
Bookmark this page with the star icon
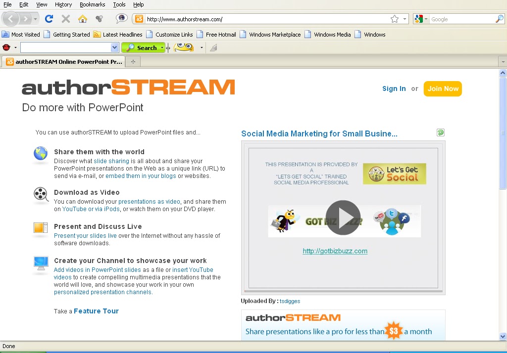[x=395, y=19]
